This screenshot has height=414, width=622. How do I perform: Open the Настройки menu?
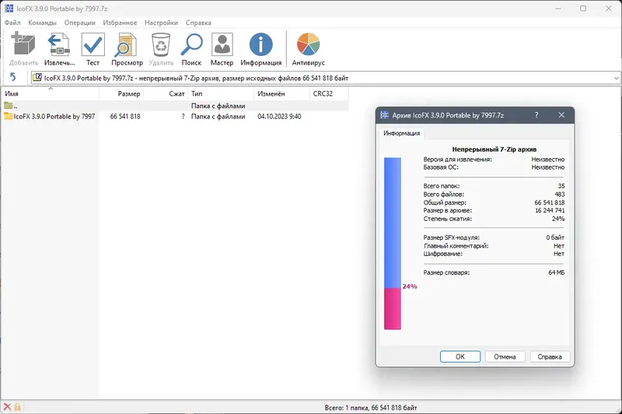[x=161, y=23]
